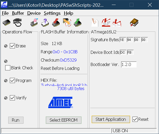Screen dimensions: 159x134
Task: Click the Erase Target Device eraser icon
Action: point(34,23)
